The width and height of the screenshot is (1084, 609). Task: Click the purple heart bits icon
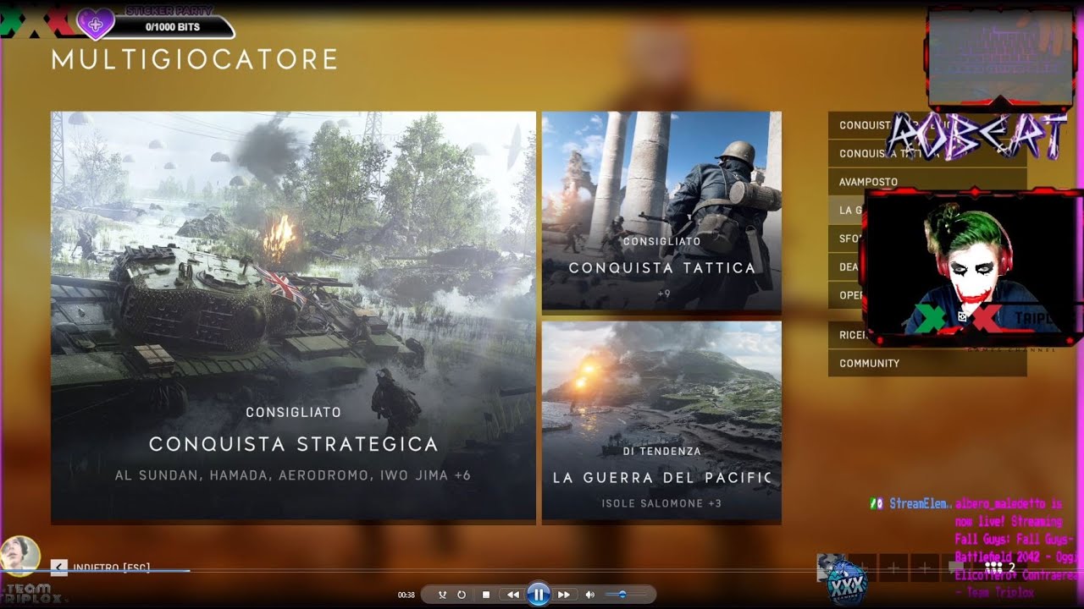tap(96, 24)
